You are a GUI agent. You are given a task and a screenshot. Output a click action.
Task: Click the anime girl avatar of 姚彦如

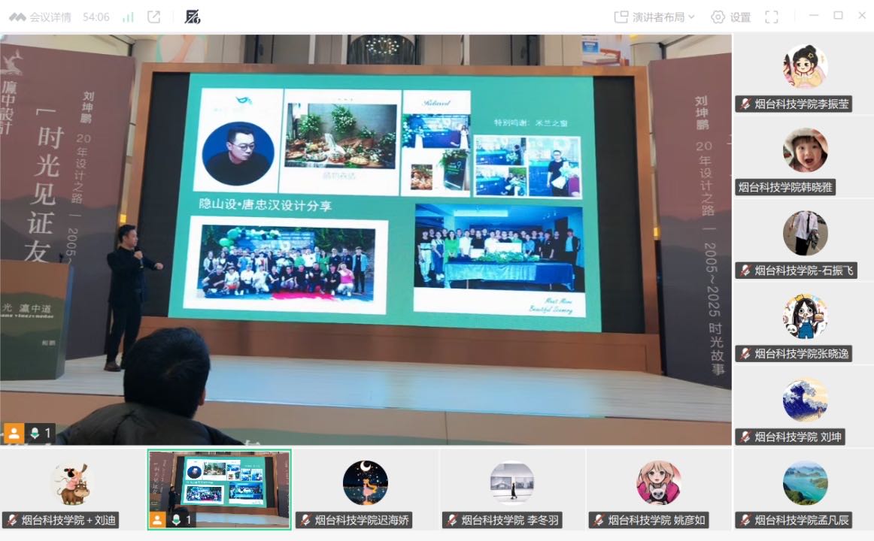pyautogui.click(x=658, y=483)
